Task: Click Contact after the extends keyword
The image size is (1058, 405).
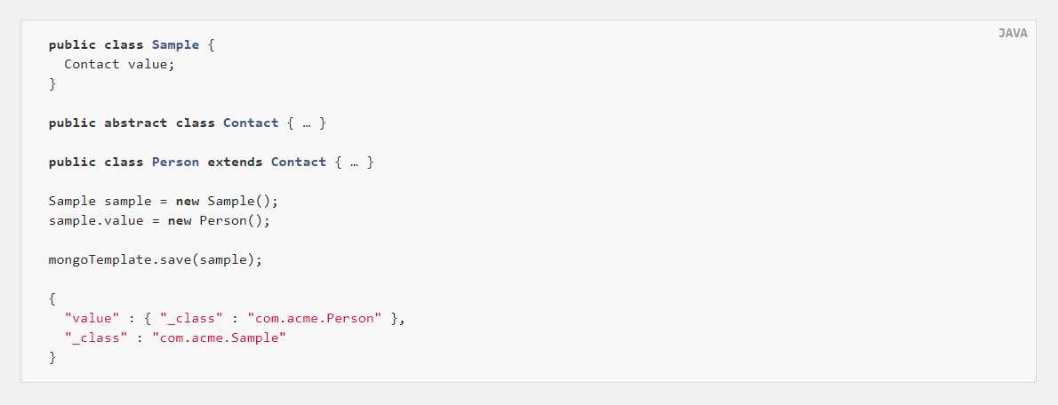Action: pos(298,163)
